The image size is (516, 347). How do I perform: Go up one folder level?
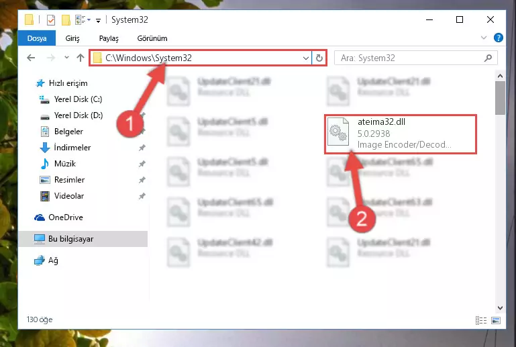81,58
